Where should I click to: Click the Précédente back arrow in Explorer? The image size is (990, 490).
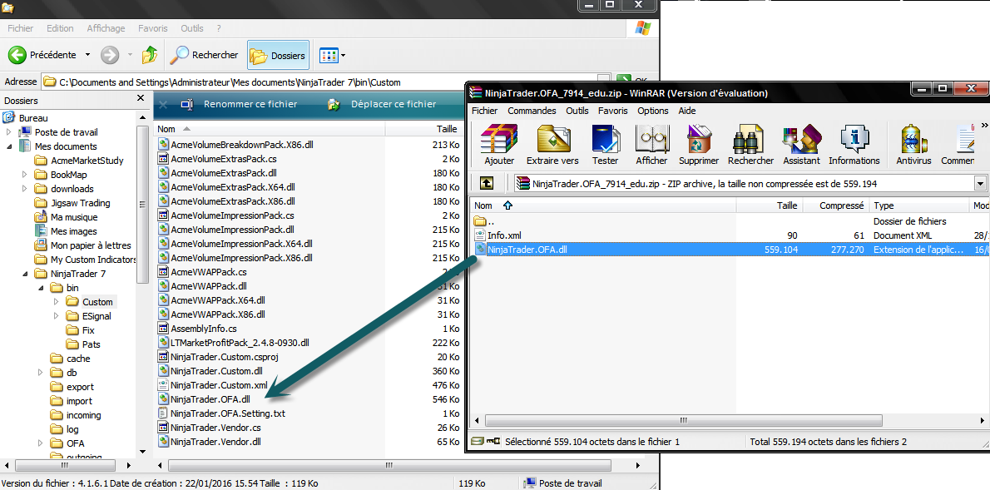click(17, 55)
